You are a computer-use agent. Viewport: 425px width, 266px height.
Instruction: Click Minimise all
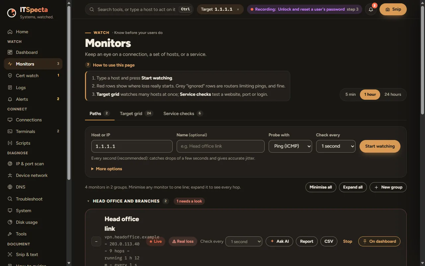pos(321,187)
